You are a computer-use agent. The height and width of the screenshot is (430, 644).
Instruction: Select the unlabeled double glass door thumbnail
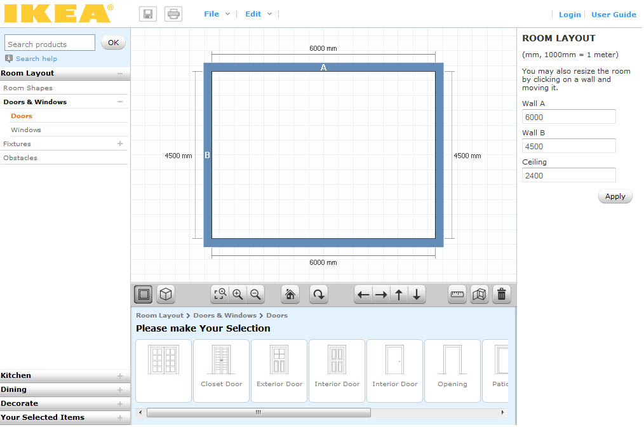click(163, 370)
